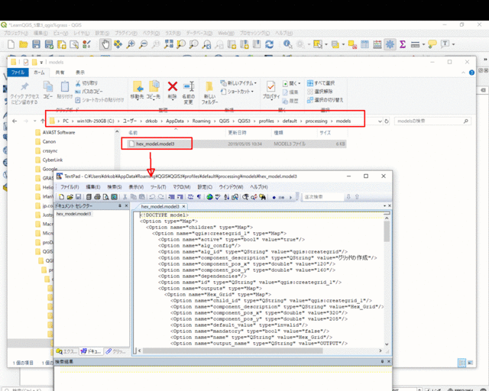
Task: Switch Explorer to large icons view
Action: pyautogui.click(x=471, y=363)
